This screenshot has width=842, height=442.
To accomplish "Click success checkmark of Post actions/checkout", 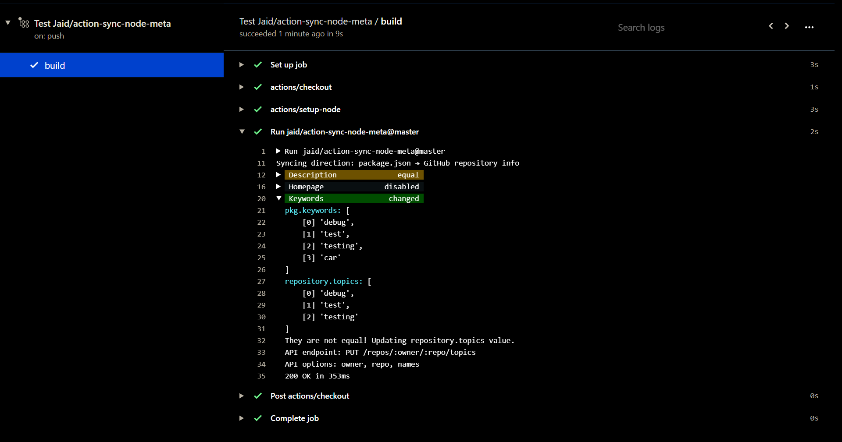I will [x=258, y=396].
